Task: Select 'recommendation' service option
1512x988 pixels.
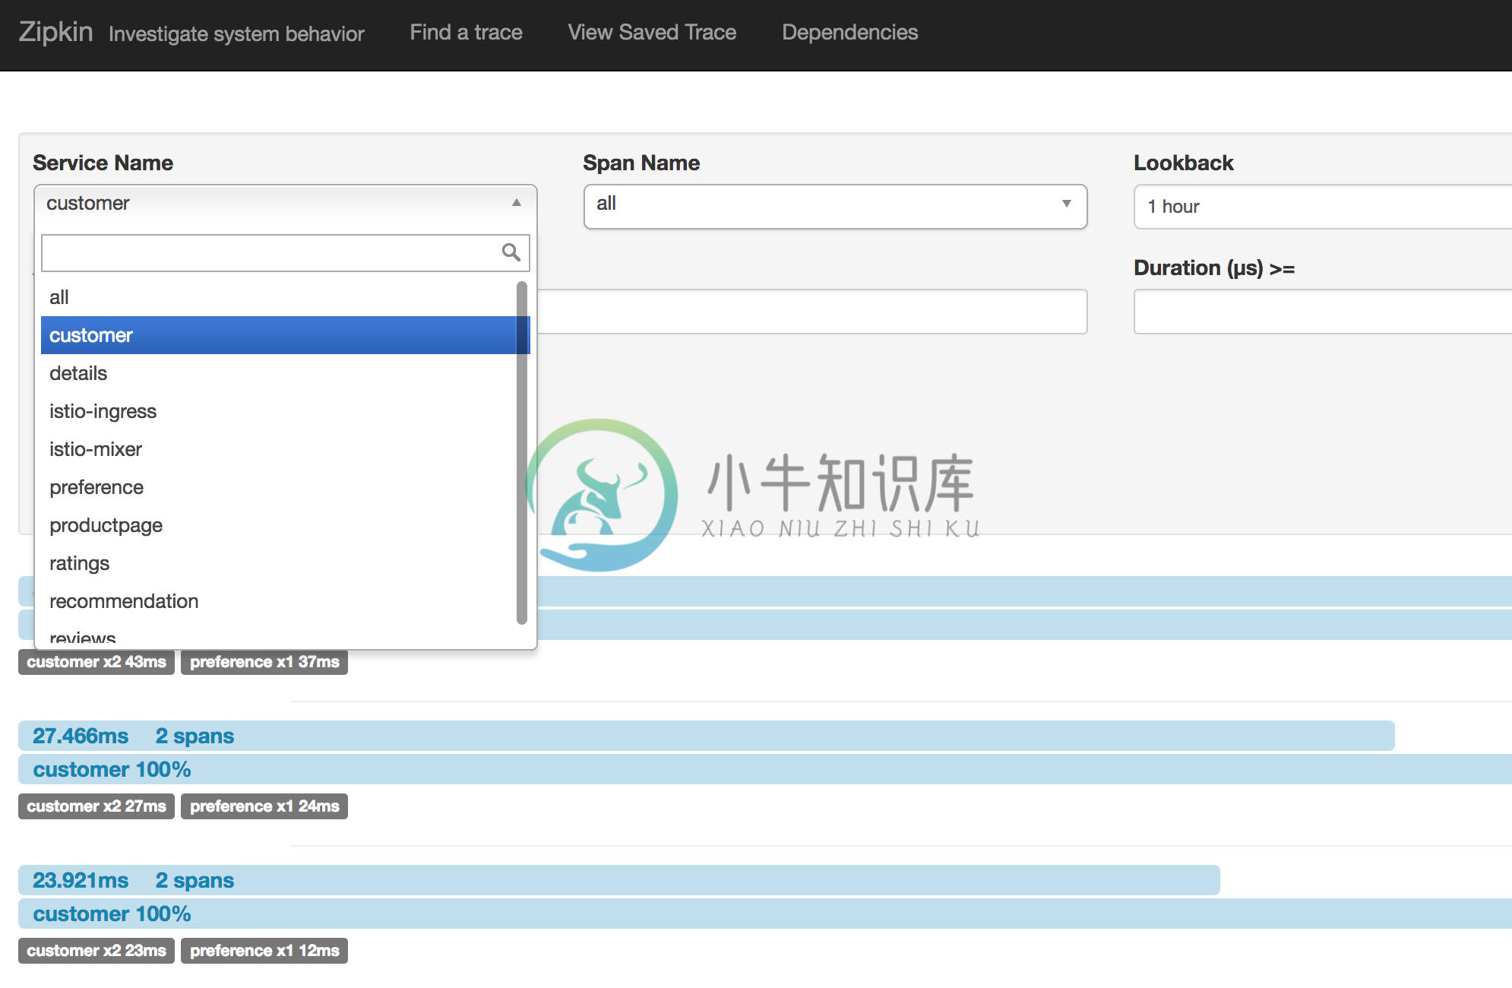Action: point(279,601)
